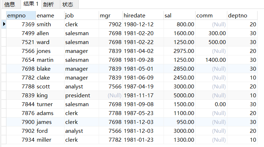Select the sal column header

click(179, 15)
